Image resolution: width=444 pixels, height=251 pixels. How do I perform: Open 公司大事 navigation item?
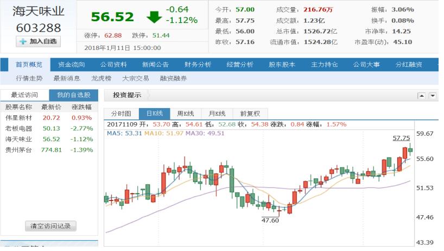tap(366, 65)
